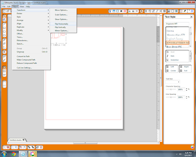196x157 pixels.
Task: Open Mirror Options menu item
Action: (63, 31)
